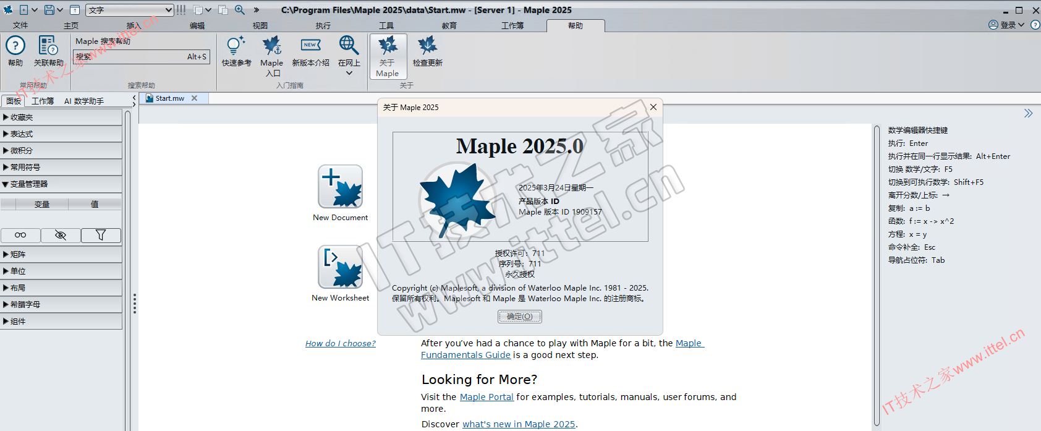Select the 面板 side panel tab
This screenshot has height=431, width=1041.
(x=14, y=101)
